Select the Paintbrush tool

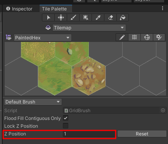point(73,17)
